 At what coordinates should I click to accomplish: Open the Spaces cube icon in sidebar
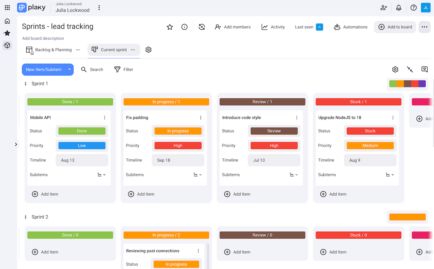click(x=7, y=45)
